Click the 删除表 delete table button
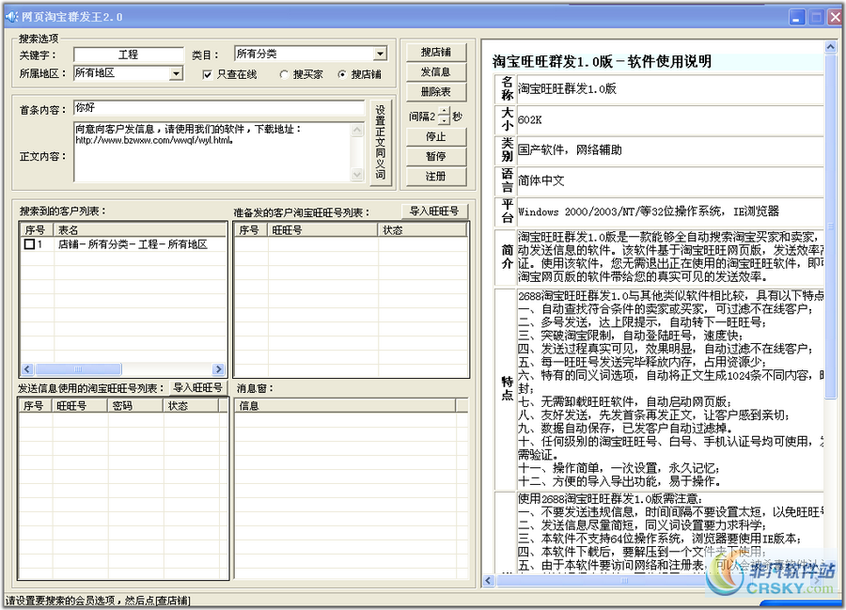 point(436,92)
